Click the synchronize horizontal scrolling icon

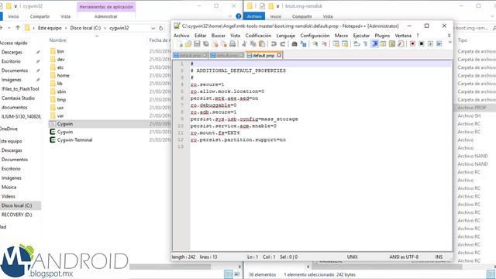click(x=345, y=44)
